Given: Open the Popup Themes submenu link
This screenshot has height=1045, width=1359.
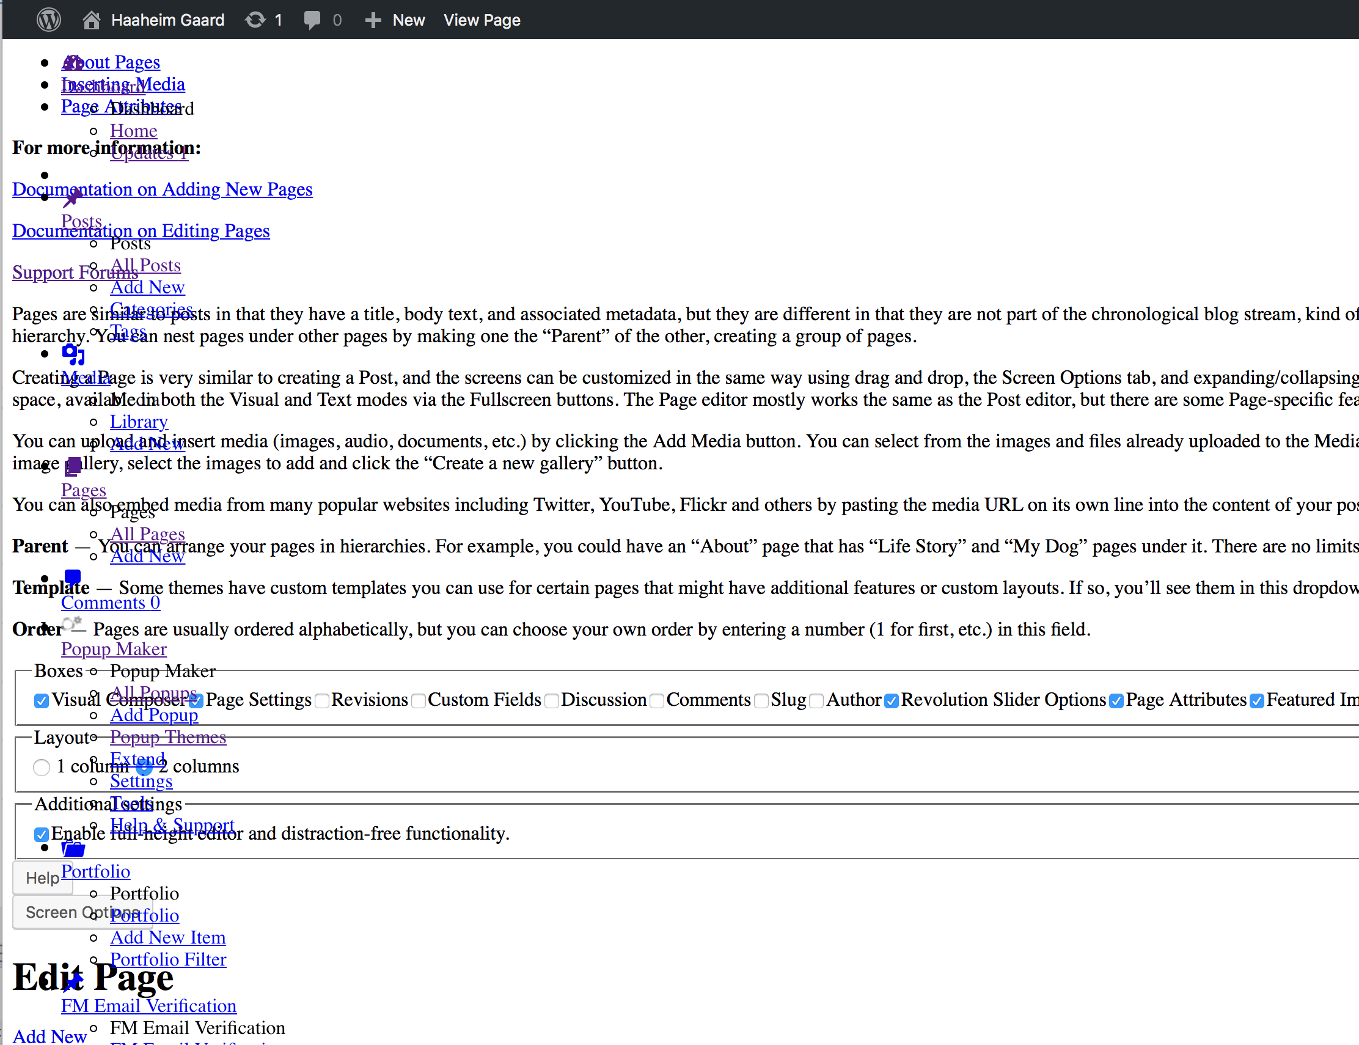Looking at the screenshot, I should click(168, 737).
